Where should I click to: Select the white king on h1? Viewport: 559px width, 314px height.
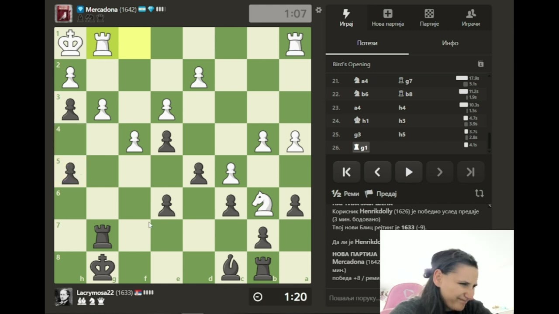[x=70, y=43]
